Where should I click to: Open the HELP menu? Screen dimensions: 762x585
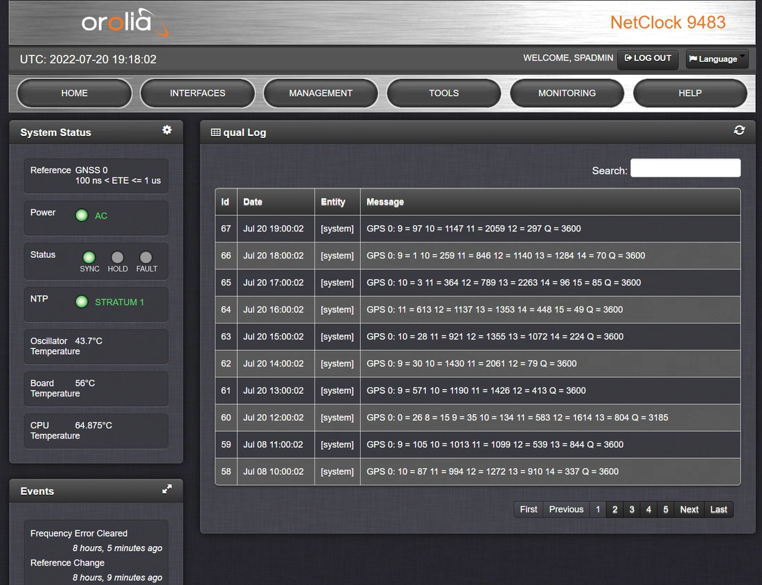690,93
